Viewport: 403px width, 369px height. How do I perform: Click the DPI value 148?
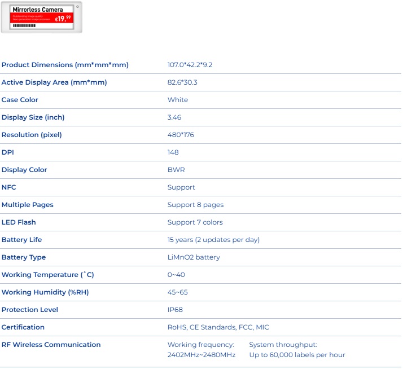pyautogui.click(x=173, y=152)
